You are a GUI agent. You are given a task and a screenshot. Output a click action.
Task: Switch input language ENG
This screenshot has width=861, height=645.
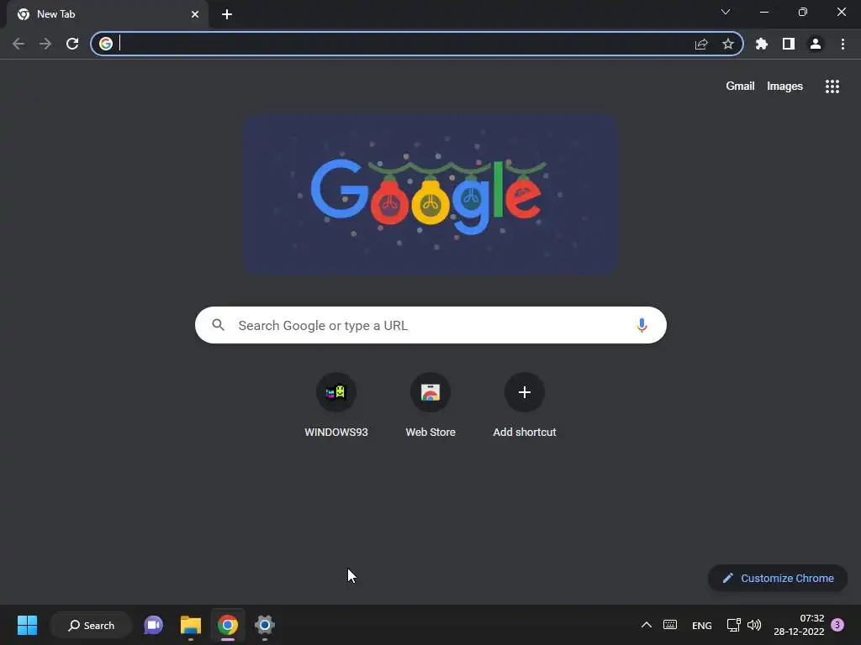coord(702,625)
